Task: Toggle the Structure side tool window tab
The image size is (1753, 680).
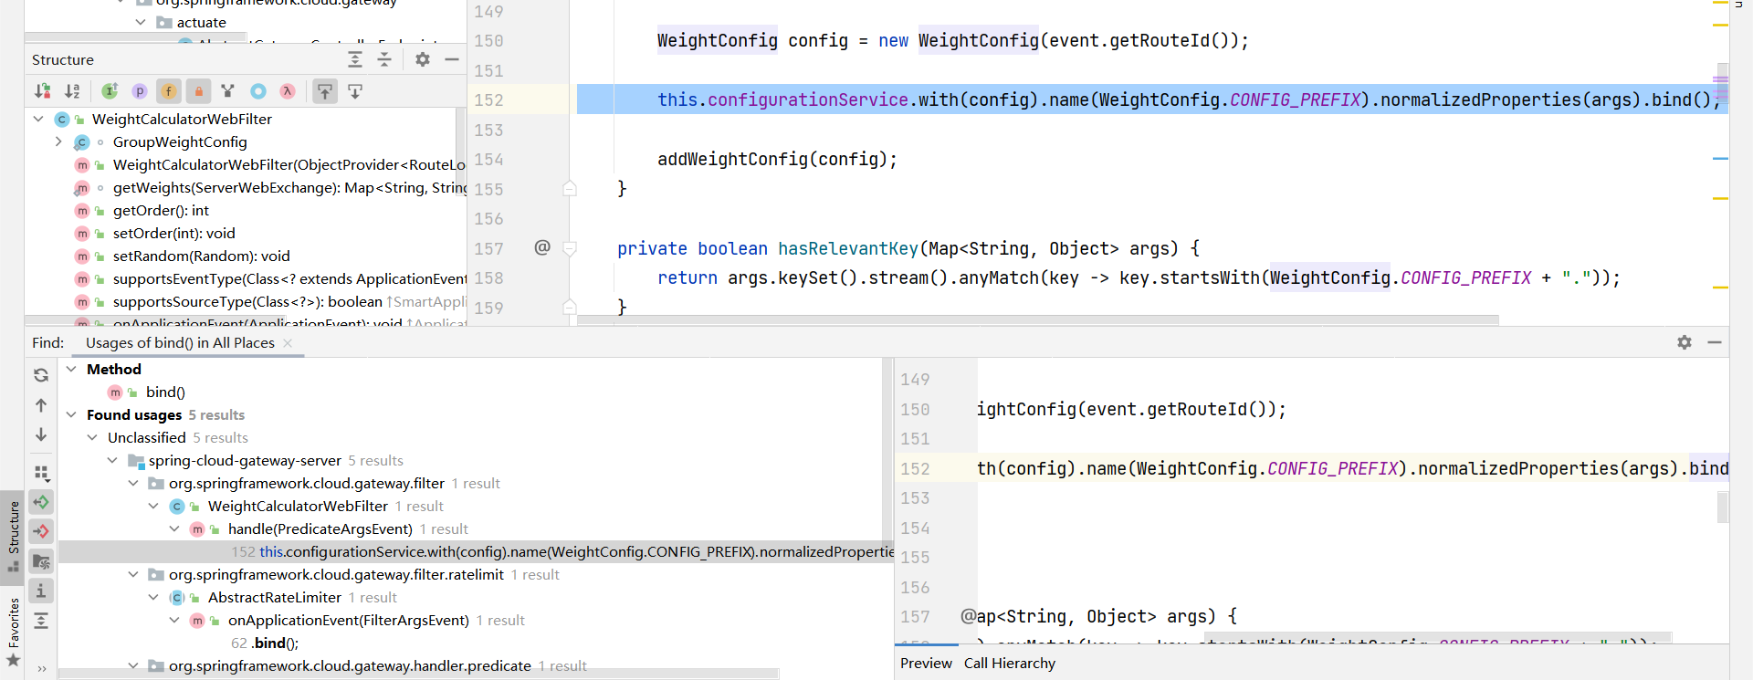Action: click(x=13, y=537)
